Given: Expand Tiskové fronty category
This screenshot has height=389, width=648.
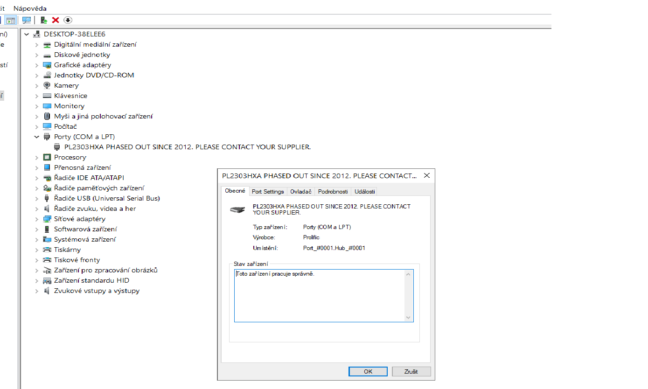Looking at the screenshot, I should (36, 260).
